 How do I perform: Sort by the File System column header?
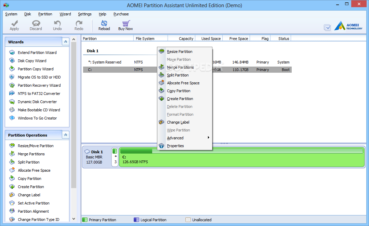click(x=150, y=39)
